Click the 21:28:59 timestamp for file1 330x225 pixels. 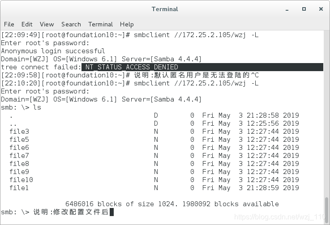coord(263,188)
